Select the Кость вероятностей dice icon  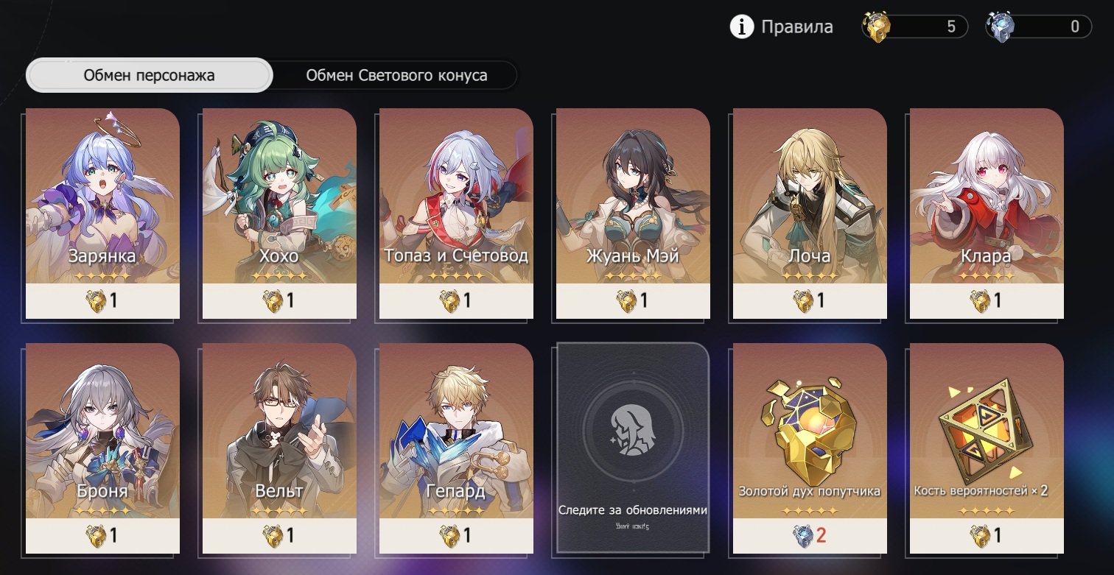tap(987, 428)
